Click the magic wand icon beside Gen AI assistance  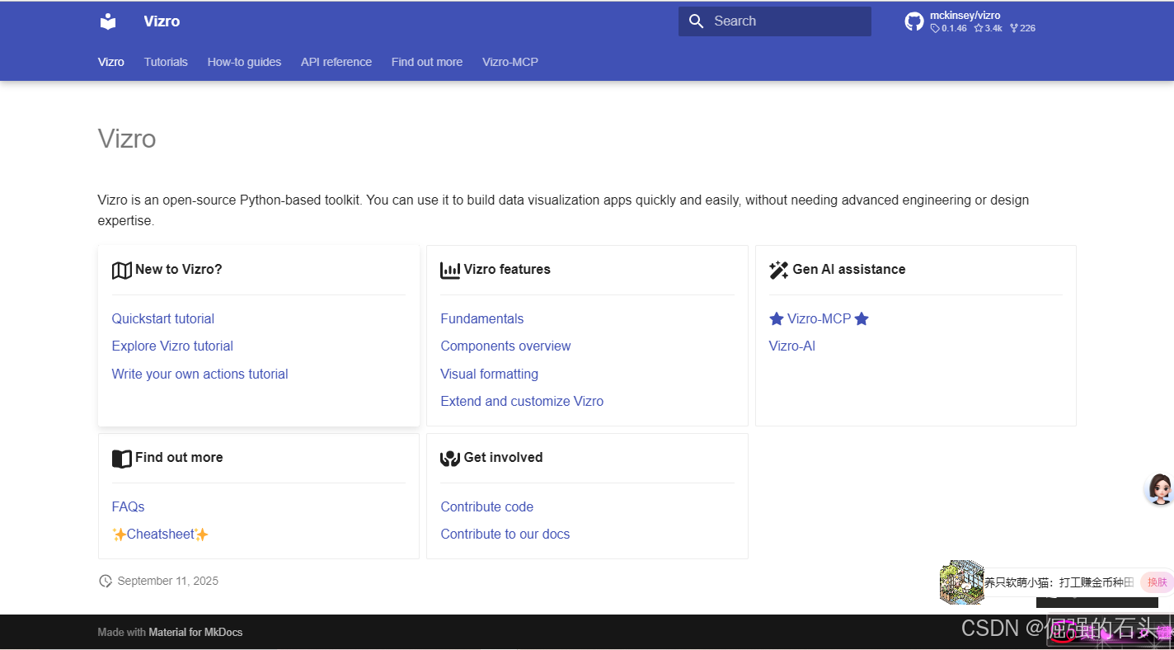pyautogui.click(x=778, y=270)
